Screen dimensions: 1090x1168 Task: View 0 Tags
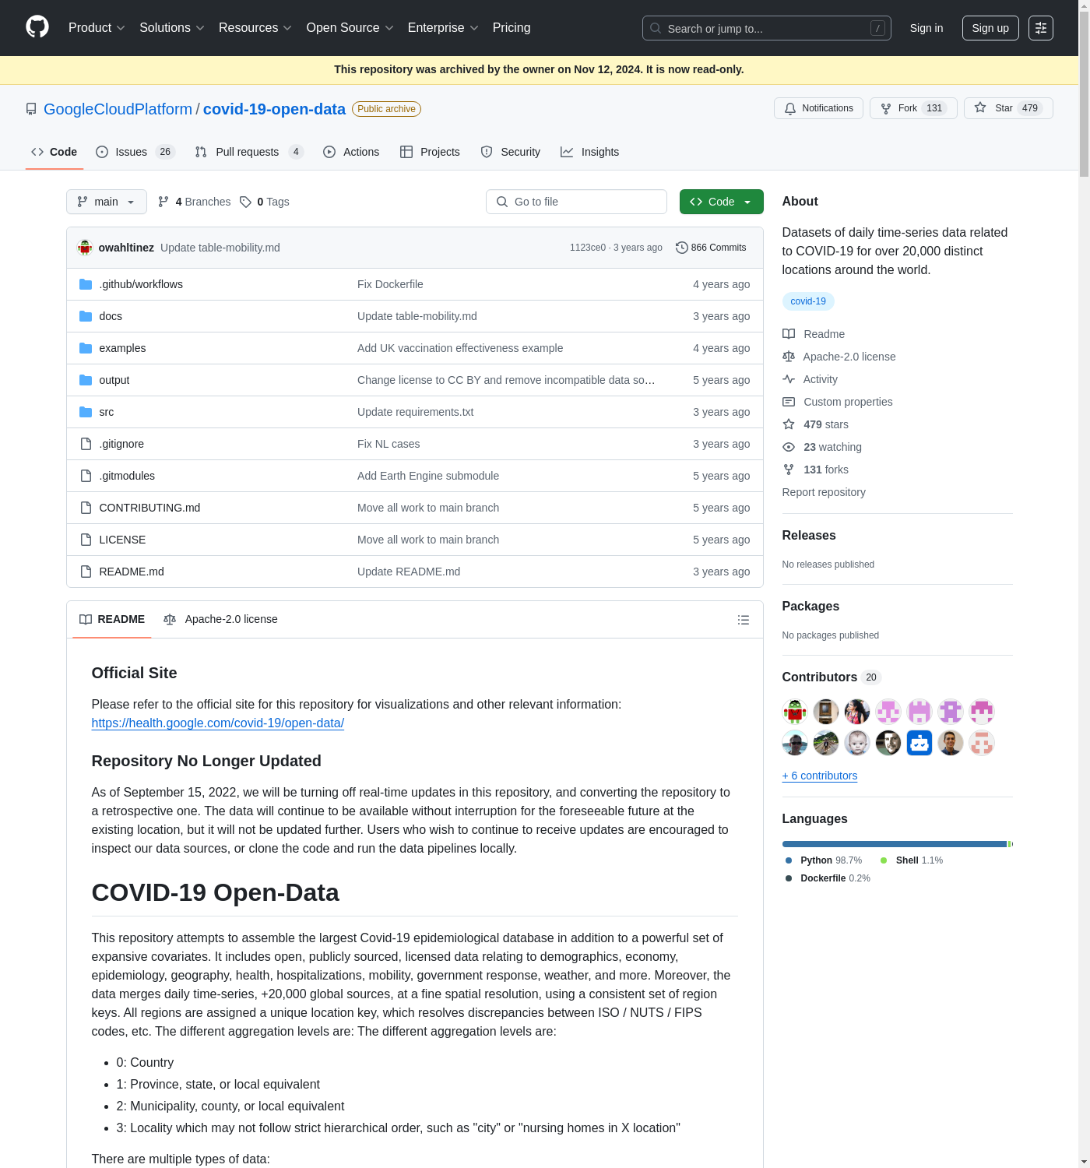pos(265,202)
